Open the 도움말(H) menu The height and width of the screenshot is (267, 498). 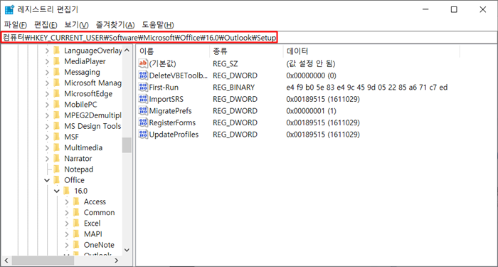158,25
